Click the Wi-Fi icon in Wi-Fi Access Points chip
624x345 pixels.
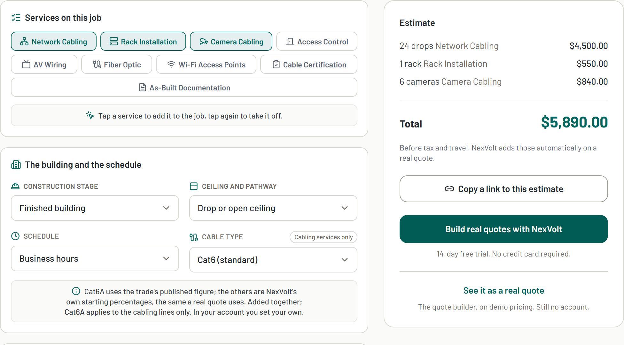click(171, 65)
